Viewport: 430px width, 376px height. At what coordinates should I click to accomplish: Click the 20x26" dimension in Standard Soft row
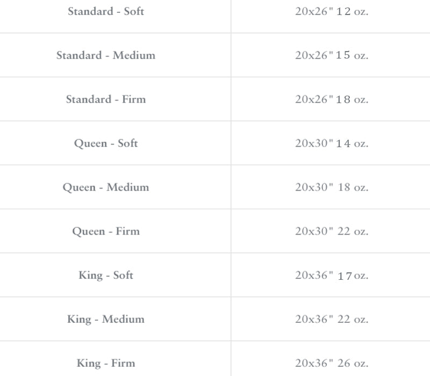[x=314, y=11]
